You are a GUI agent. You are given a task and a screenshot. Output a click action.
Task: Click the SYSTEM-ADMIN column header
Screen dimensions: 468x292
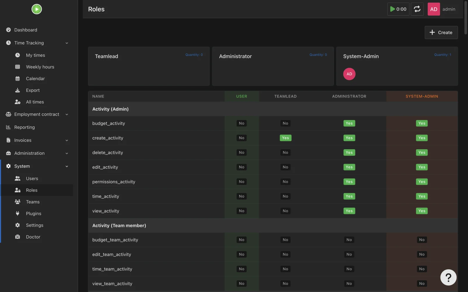[x=422, y=96]
